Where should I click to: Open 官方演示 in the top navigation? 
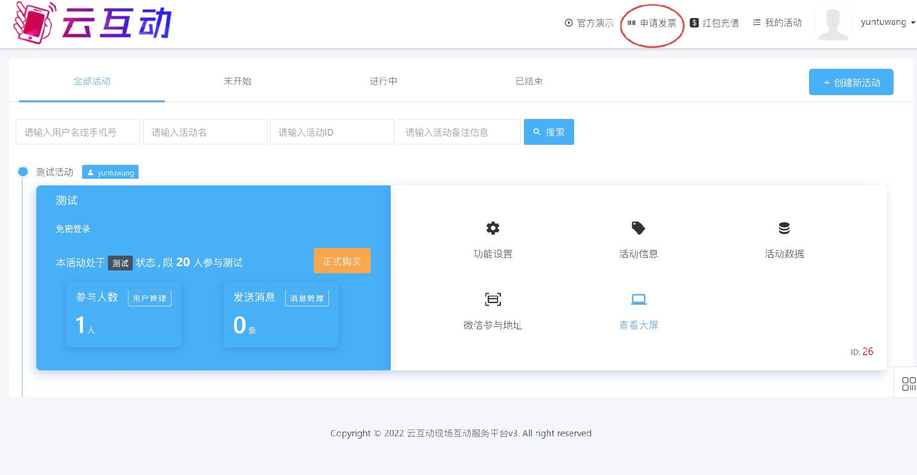tap(589, 23)
